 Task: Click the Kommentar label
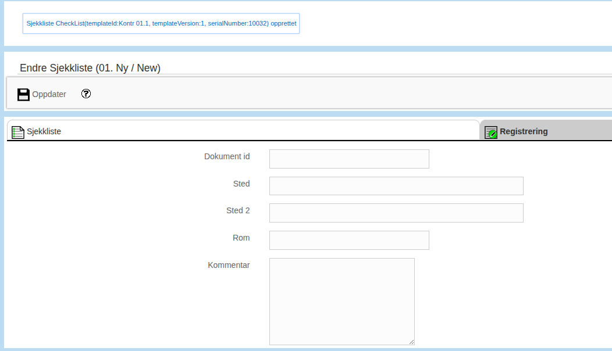pos(229,265)
